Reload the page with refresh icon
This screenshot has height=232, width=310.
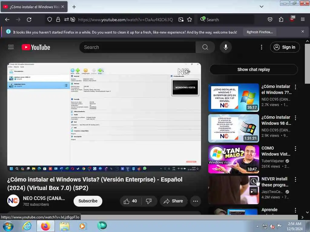(x=29, y=20)
